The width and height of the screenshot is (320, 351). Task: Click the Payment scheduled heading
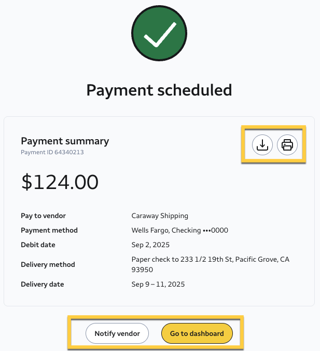[159, 90]
